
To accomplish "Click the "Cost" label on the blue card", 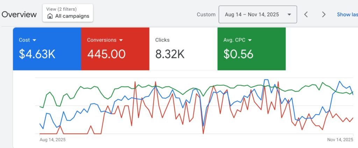I will click(x=24, y=40).
